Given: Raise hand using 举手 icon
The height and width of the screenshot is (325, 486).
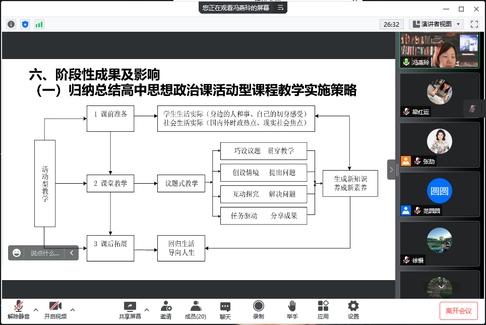Looking at the screenshot, I should (x=292, y=310).
